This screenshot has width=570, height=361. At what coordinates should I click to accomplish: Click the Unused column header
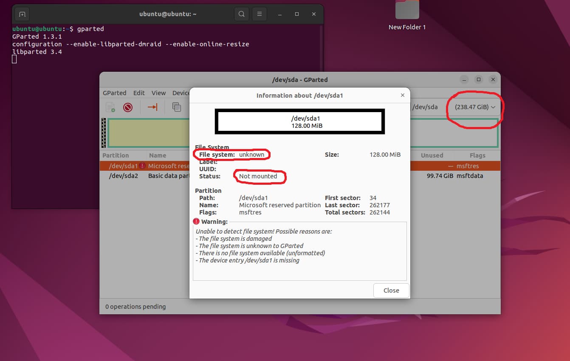pos(432,155)
